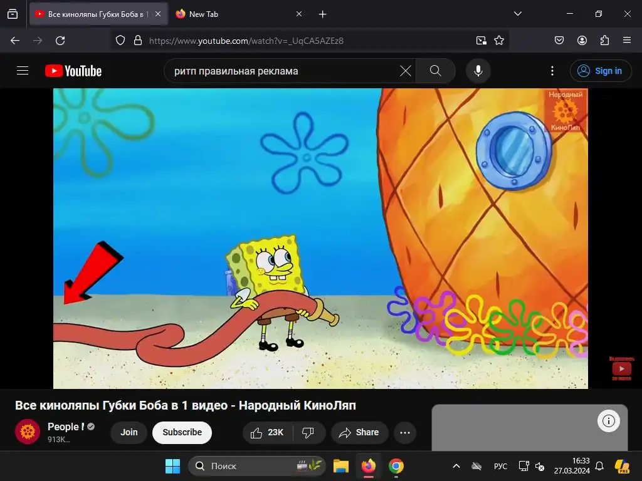Like the video with 23K likes
Screen dimensions: 642x481
click(267, 432)
